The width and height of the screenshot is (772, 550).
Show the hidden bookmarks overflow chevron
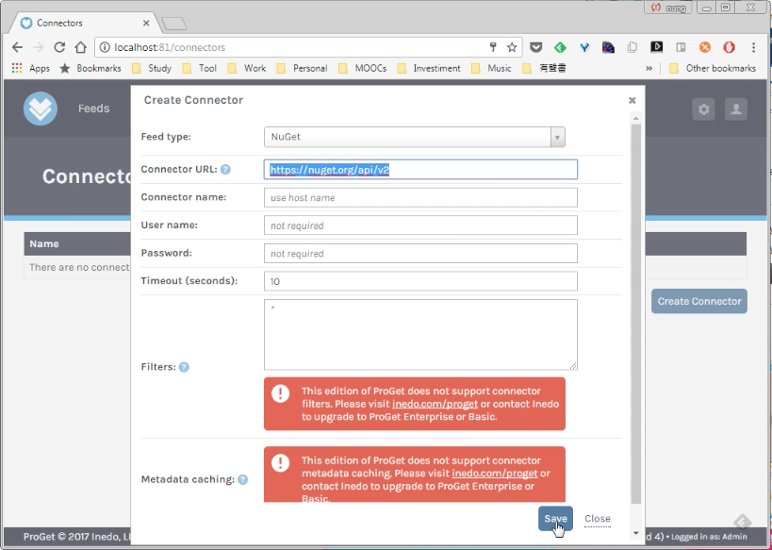click(649, 68)
